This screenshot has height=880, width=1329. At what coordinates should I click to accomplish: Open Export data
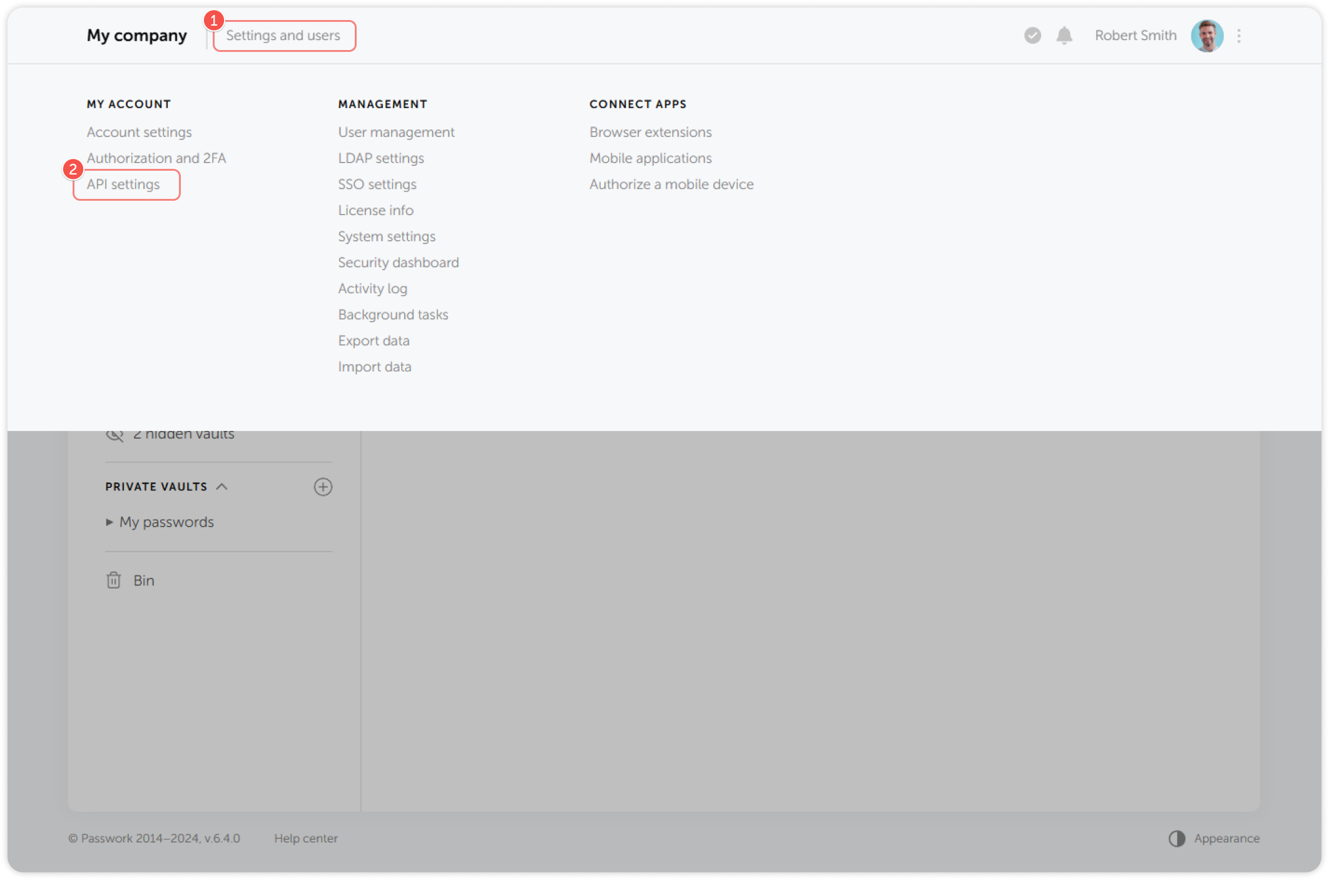pyautogui.click(x=374, y=340)
